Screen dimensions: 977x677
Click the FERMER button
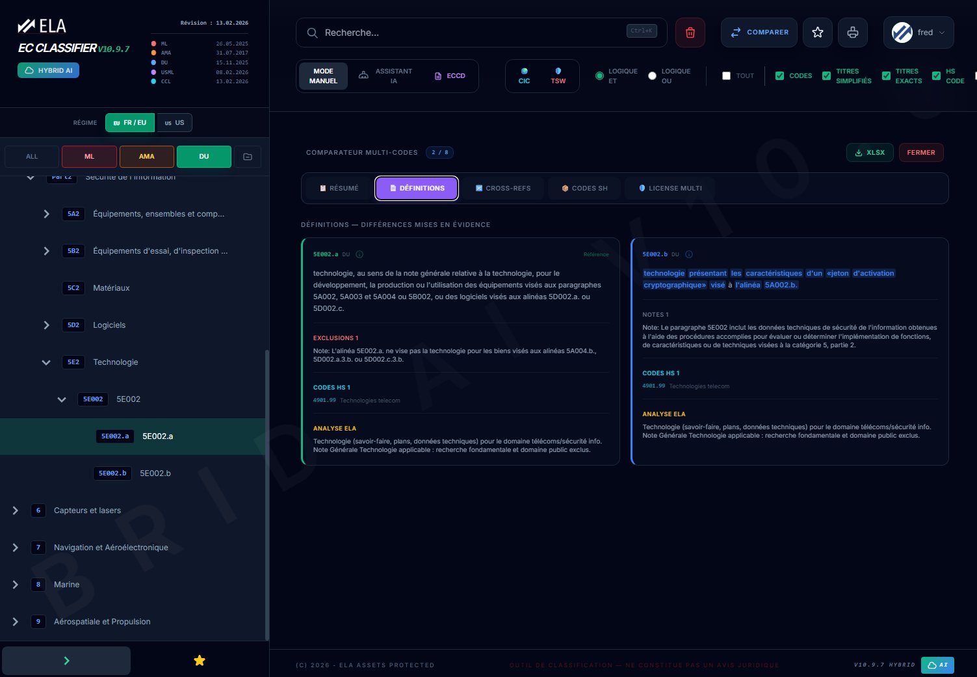tap(920, 153)
